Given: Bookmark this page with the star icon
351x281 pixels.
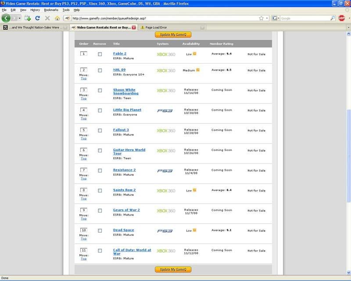Looking at the screenshot, I should [261, 18].
